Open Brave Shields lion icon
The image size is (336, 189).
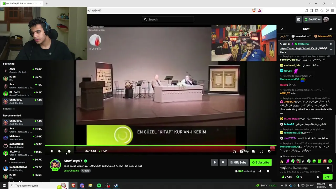click(254, 10)
